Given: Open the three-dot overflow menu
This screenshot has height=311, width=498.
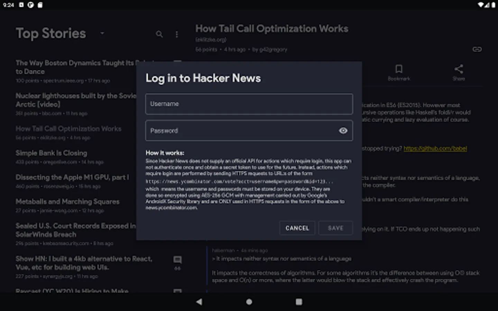Looking at the screenshot, I should [x=177, y=34].
